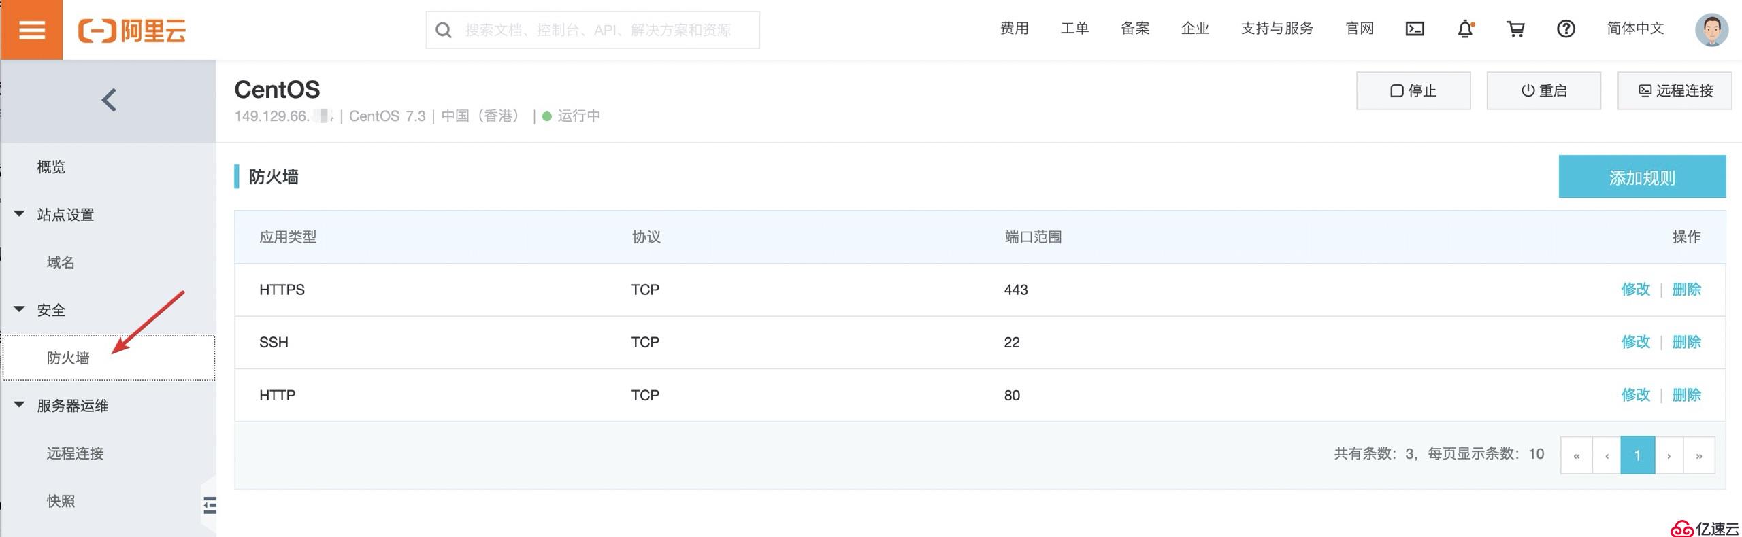Go to last page with » button
The image size is (1742, 537).
pos(1699,455)
